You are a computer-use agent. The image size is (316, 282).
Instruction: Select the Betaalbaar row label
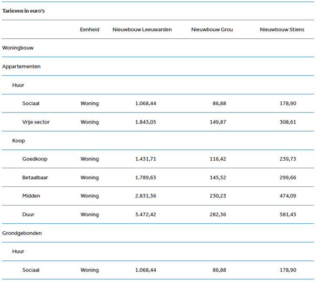click(x=35, y=178)
